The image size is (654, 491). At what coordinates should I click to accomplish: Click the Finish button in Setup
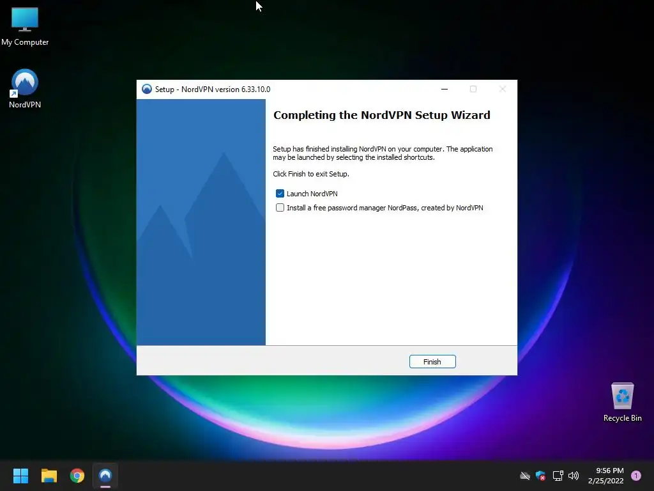click(432, 362)
